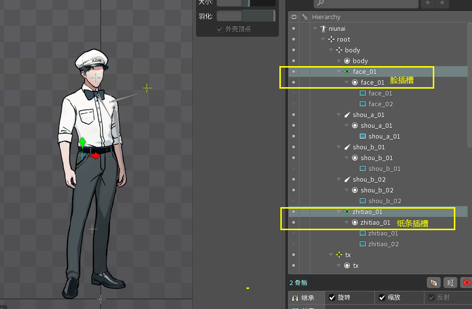Viewport: 472px width, 309px height.
Task: Toggle the 缩放 inherit checkbox
Action: point(382,298)
